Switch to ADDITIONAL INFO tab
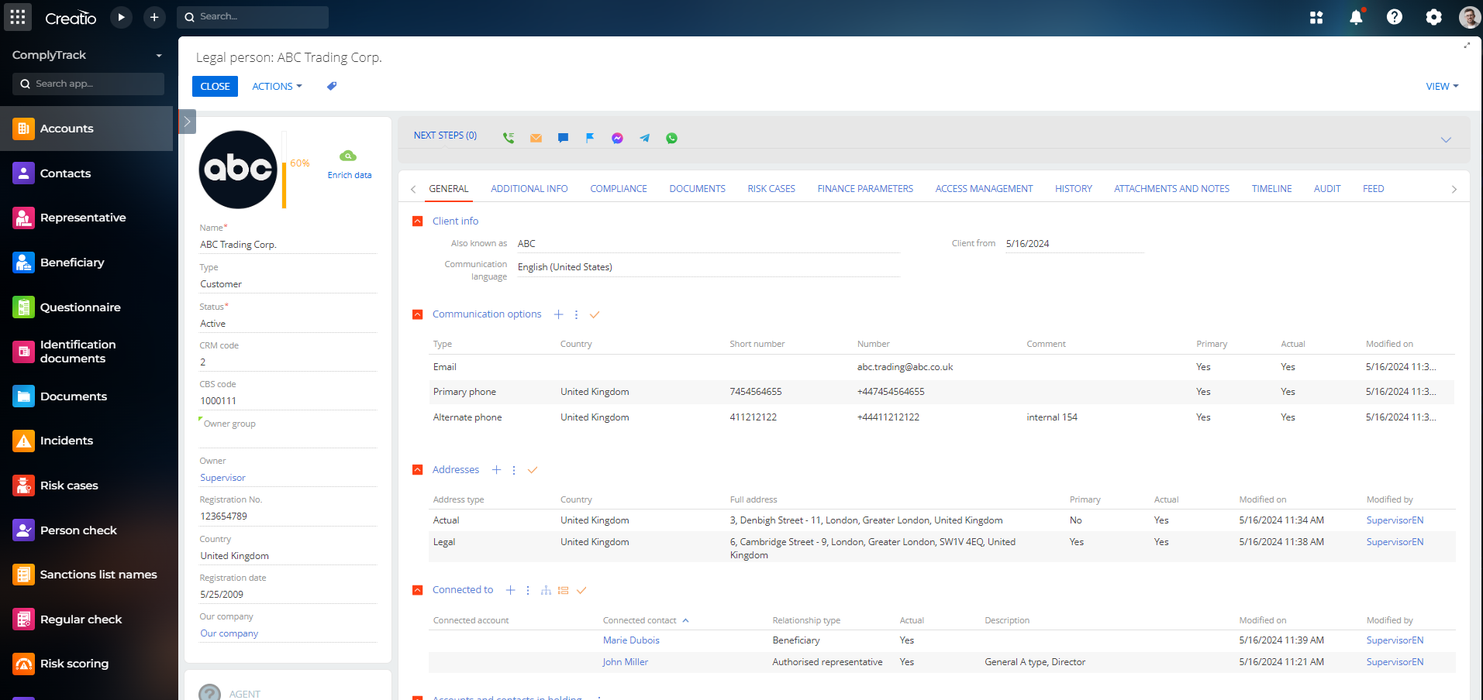Image resolution: width=1483 pixels, height=700 pixels. click(x=529, y=189)
